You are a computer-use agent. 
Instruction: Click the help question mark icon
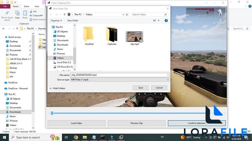click(166, 20)
